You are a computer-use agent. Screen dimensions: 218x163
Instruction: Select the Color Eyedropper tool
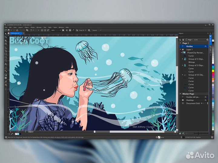(6, 82)
